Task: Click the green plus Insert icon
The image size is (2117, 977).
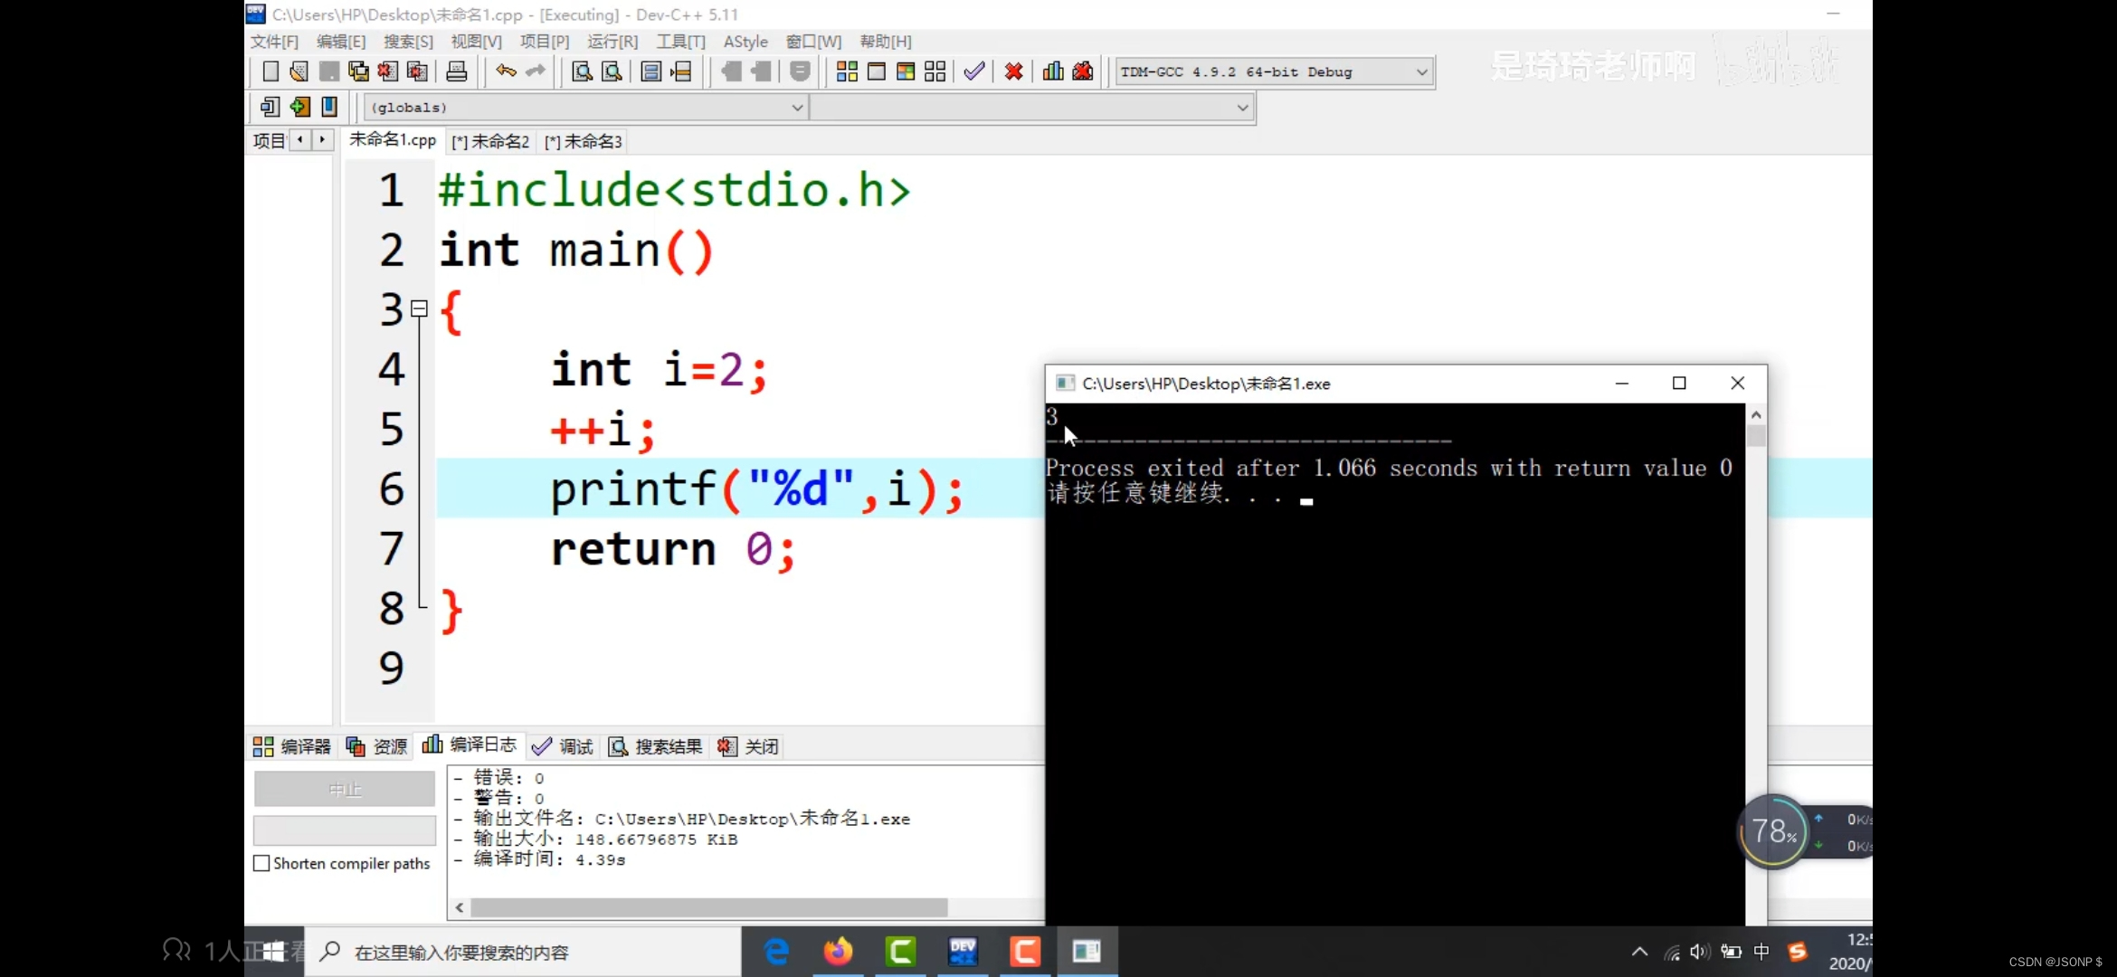Action: pos(299,107)
